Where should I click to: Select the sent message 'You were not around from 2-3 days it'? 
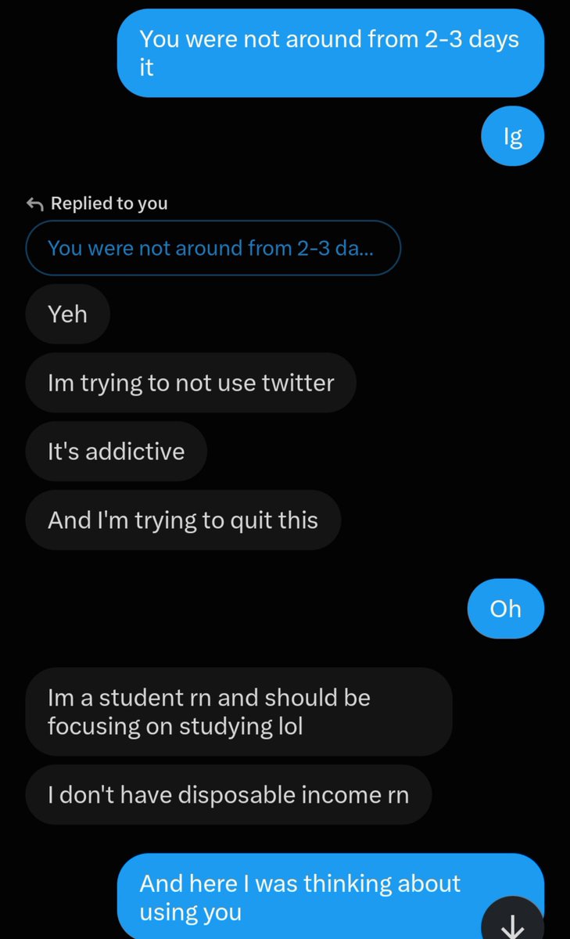point(330,53)
